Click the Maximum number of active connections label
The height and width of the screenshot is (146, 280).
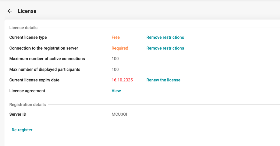click(47, 59)
